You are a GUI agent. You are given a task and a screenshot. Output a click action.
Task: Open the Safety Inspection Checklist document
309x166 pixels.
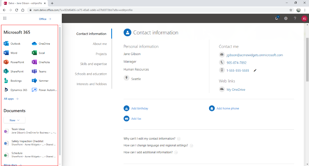pos(27,141)
